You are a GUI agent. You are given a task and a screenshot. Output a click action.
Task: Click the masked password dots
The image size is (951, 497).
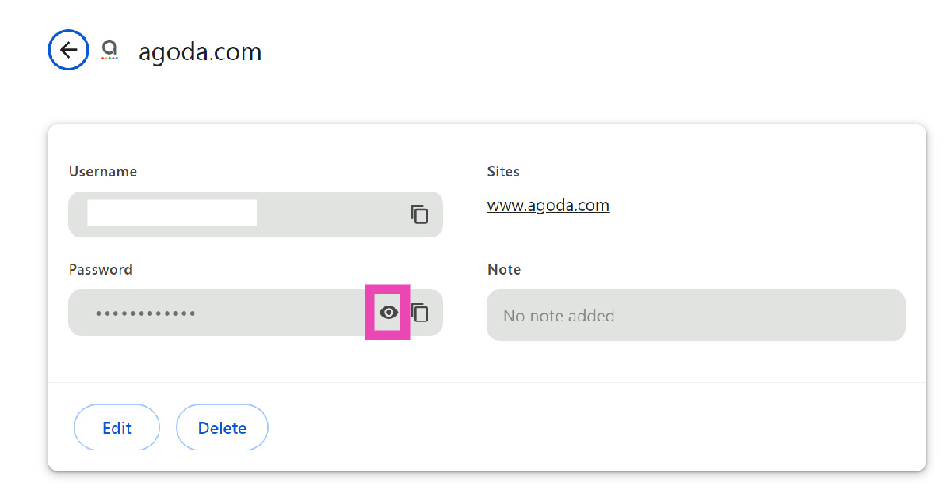[146, 313]
